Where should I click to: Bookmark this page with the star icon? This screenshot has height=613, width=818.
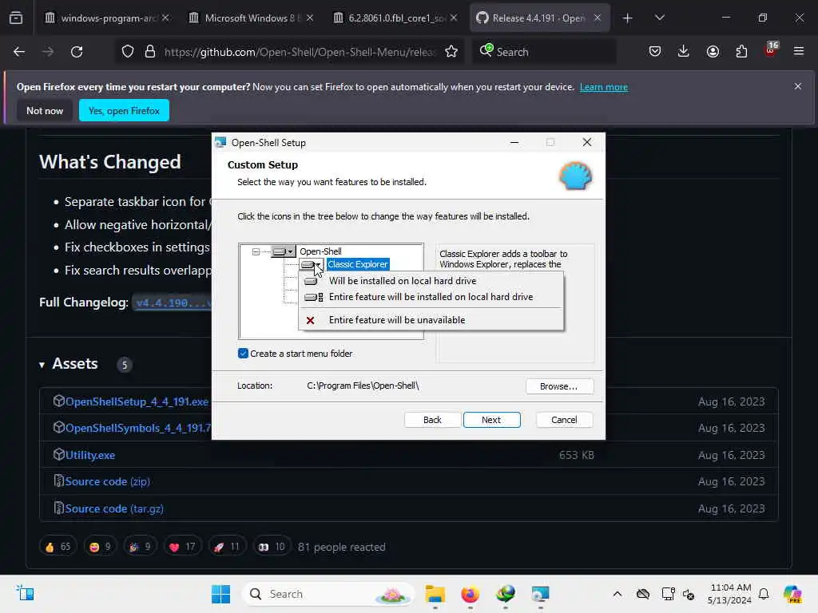[x=451, y=52]
